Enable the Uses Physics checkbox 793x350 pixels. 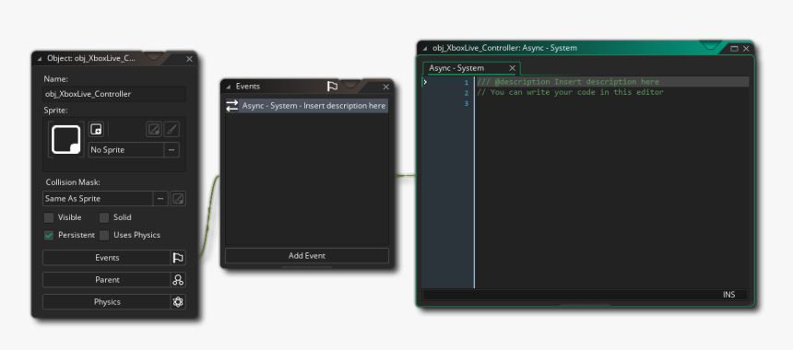[104, 236]
